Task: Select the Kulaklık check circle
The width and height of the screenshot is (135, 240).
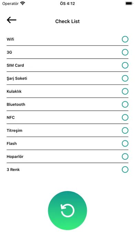Action: click(125, 91)
